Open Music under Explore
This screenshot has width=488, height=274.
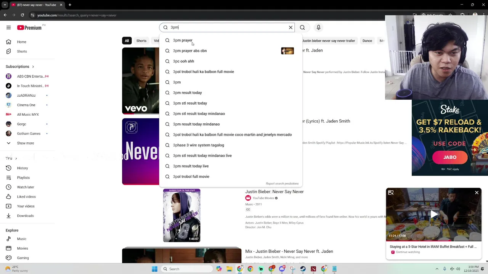click(x=21, y=239)
